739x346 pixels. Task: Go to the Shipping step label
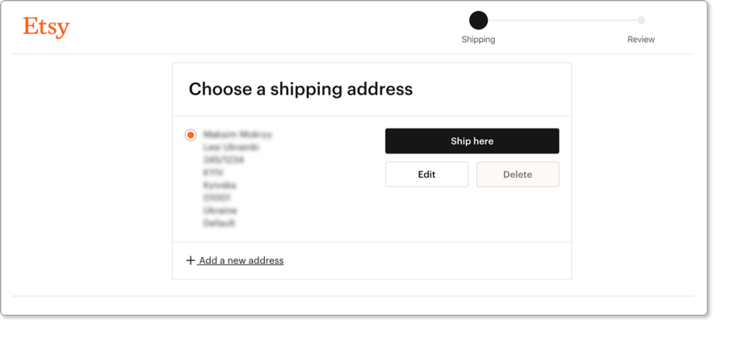pyautogui.click(x=478, y=40)
